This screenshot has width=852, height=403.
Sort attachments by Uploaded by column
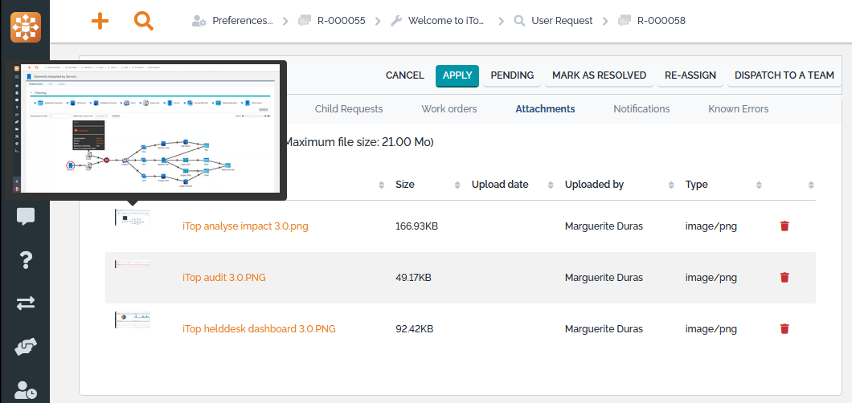(x=671, y=185)
